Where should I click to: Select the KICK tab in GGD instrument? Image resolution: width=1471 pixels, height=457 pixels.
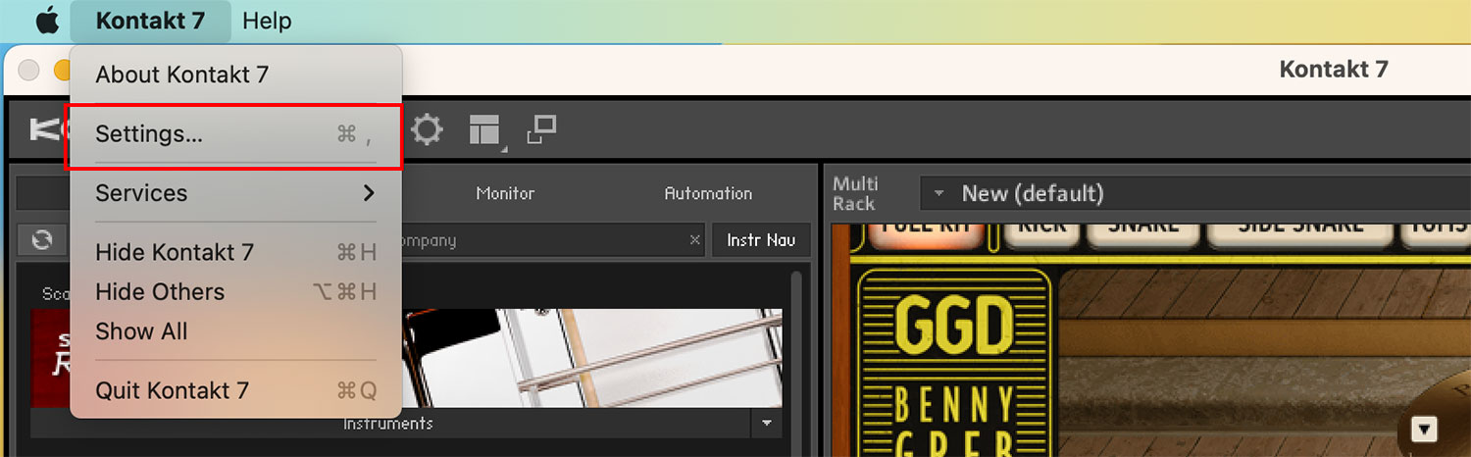1041,234
